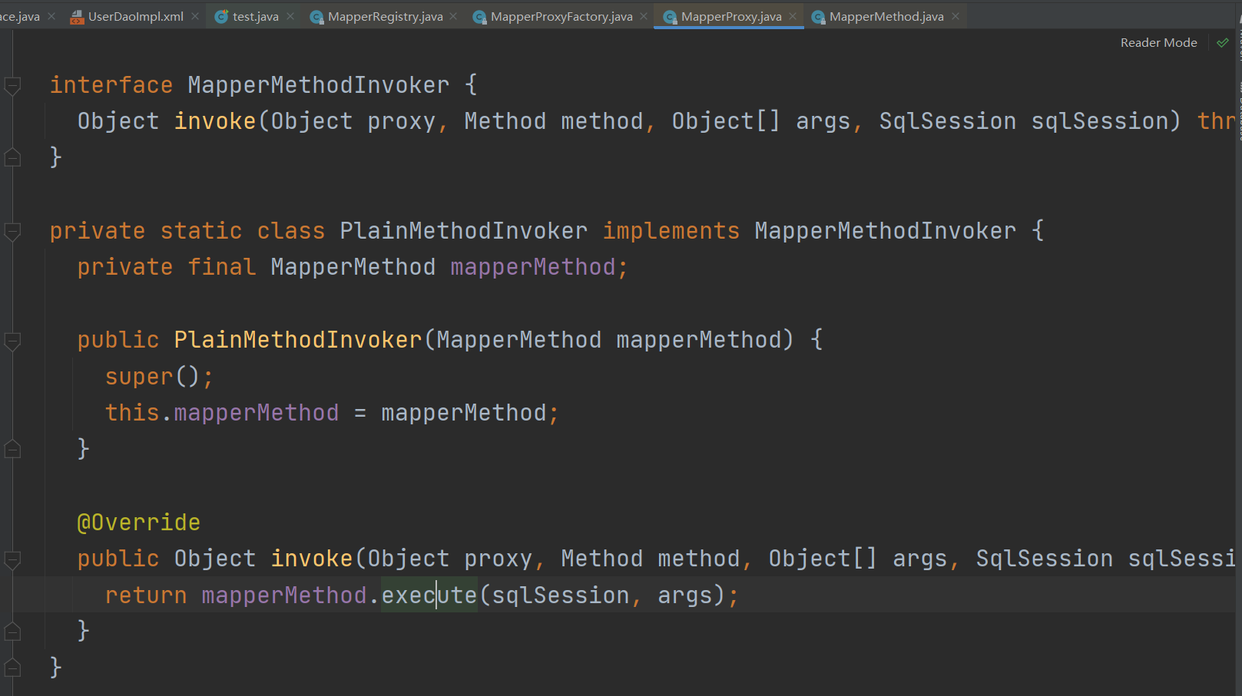Click the fold end marker of invoke method
Screen dimensions: 1242x696
(12, 631)
